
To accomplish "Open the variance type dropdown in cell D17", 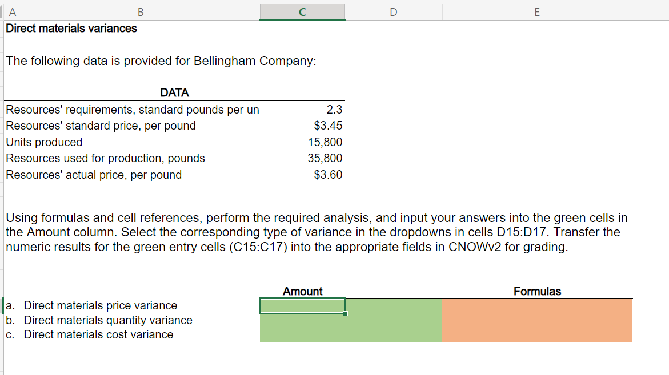I will click(x=394, y=334).
